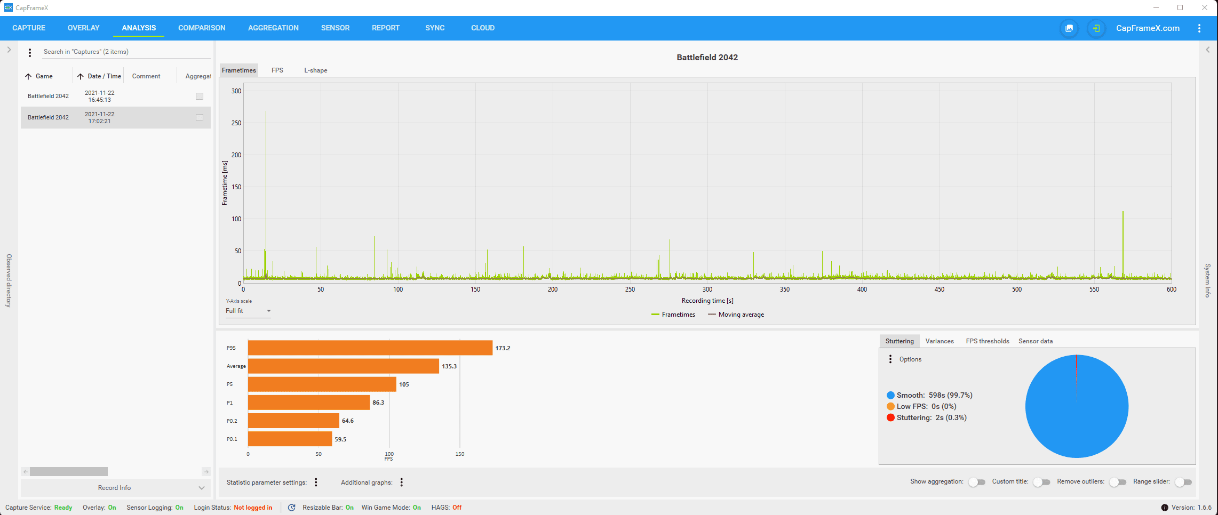Open stuttering Options dots menu
Image resolution: width=1218 pixels, height=515 pixels.
(x=890, y=359)
